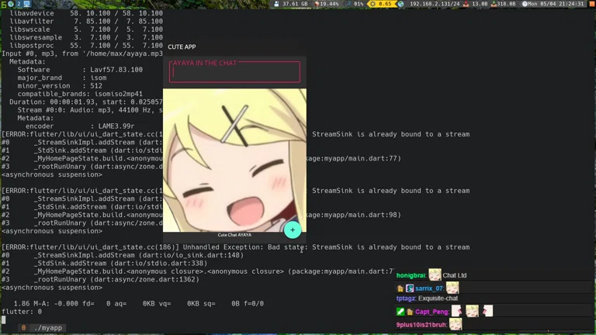Click the purple badge beside sarrix_07
Viewport: 596px width, 335px height.
(410, 288)
